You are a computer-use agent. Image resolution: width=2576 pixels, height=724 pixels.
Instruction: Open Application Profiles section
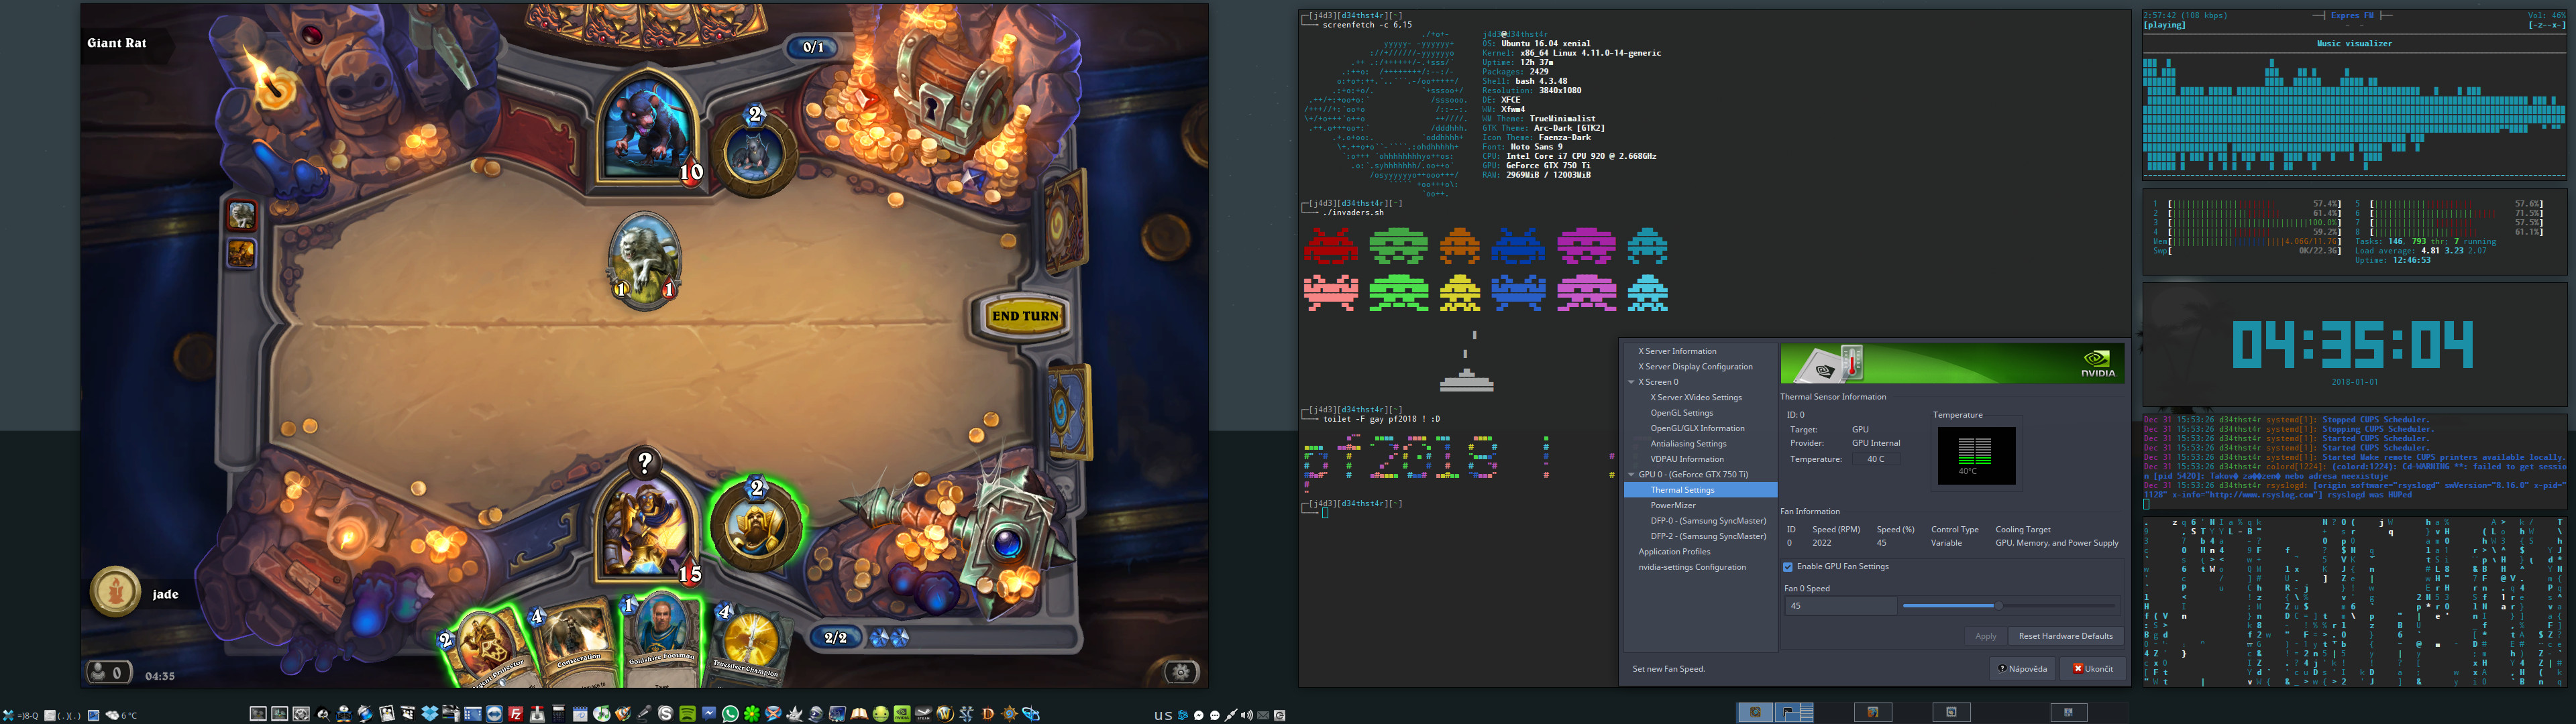[x=1674, y=552]
